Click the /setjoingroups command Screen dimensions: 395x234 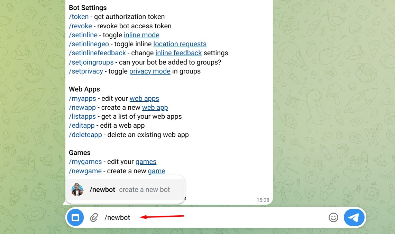click(x=91, y=62)
